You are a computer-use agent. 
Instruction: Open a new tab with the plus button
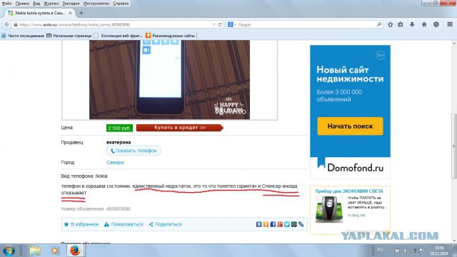(x=81, y=13)
